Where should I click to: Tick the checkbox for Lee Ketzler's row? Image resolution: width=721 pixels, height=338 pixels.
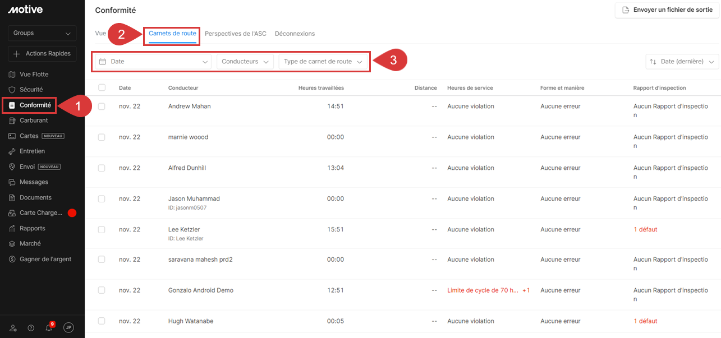(x=102, y=229)
